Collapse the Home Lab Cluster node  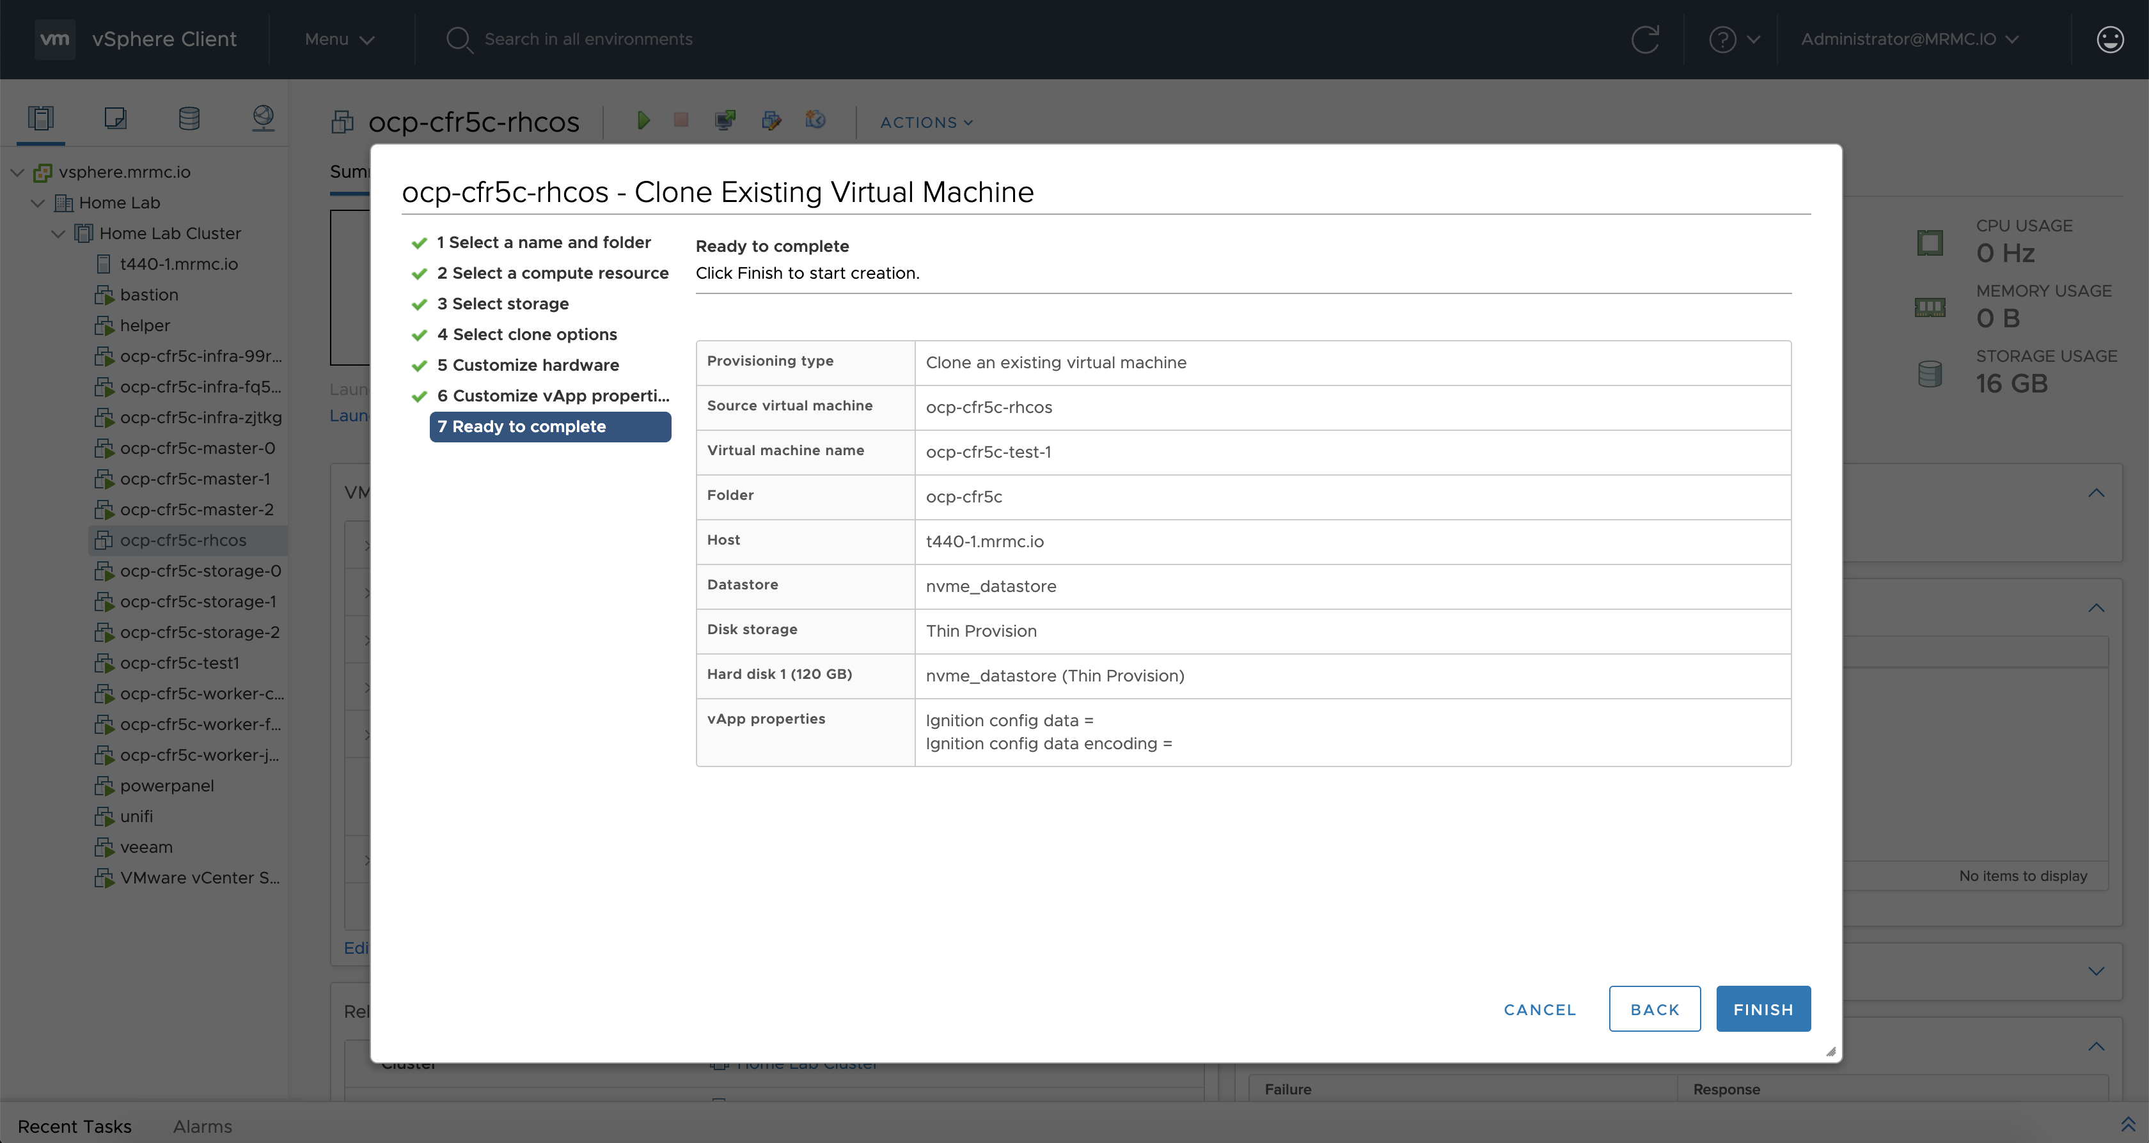click(58, 234)
